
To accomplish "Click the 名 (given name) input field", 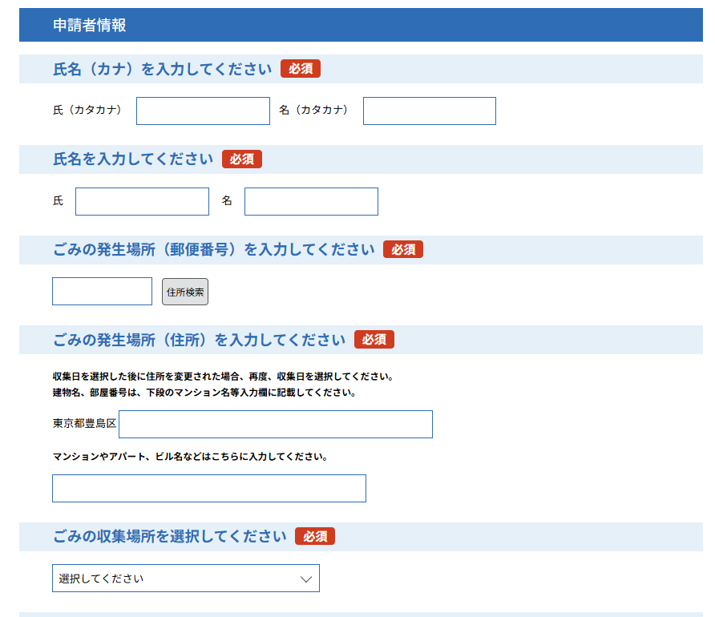I will pos(311,202).
